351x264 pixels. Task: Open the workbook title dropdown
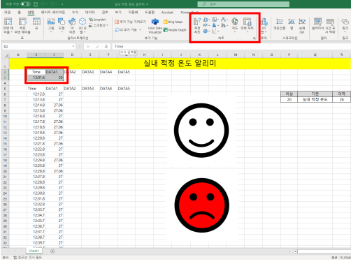(147, 4)
